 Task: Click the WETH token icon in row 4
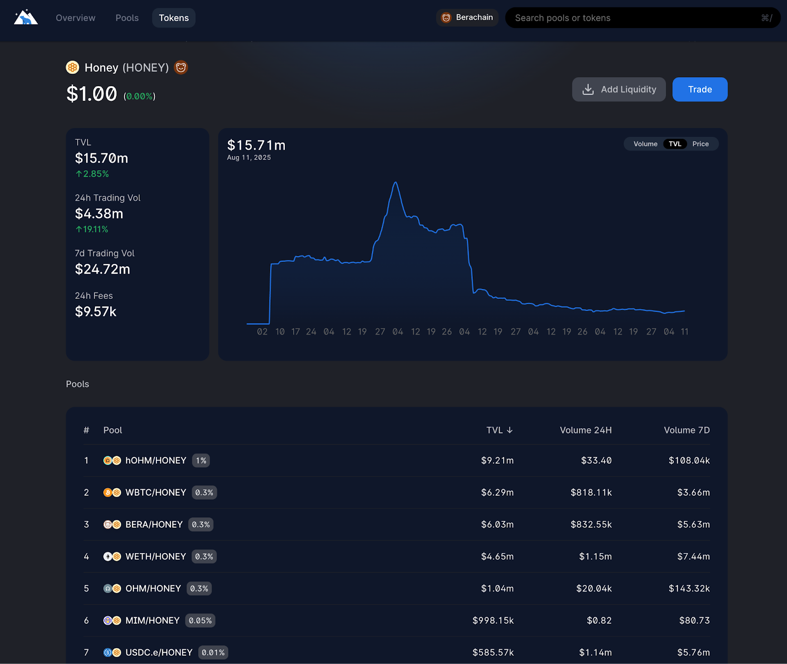pos(108,556)
